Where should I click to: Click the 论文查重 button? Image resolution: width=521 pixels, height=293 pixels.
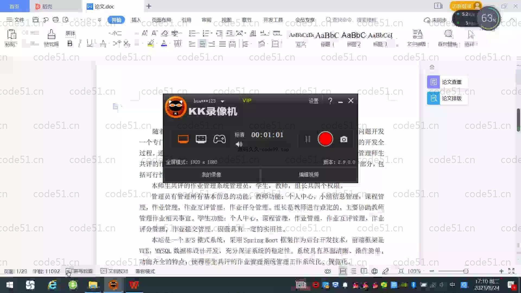tap(447, 82)
